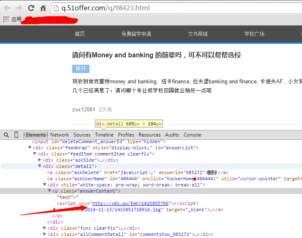
Task: Collapse the feedWrap answerList div node
Action: (x=30, y=148)
